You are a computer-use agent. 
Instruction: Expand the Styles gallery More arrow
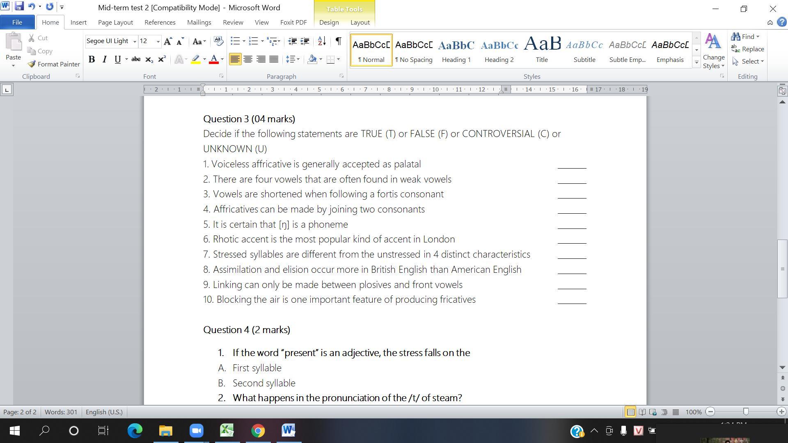click(696, 62)
